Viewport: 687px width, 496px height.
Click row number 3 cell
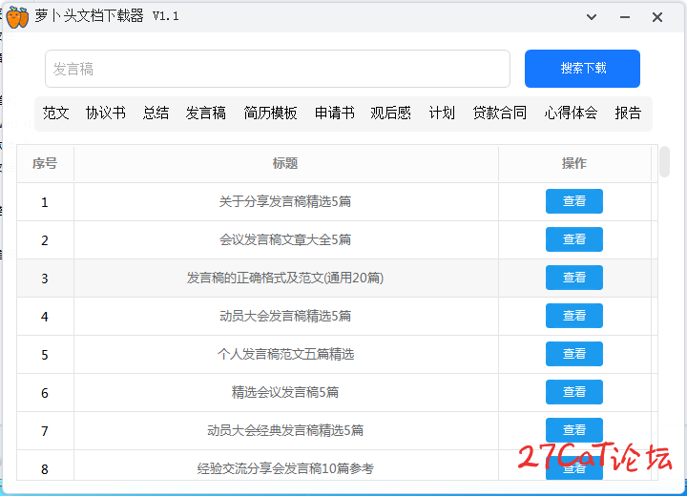point(45,279)
